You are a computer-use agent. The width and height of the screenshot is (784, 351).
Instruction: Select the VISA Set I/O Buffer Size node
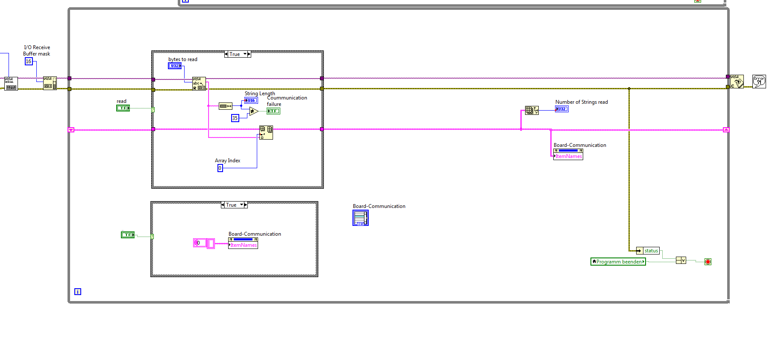coord(50,83)
